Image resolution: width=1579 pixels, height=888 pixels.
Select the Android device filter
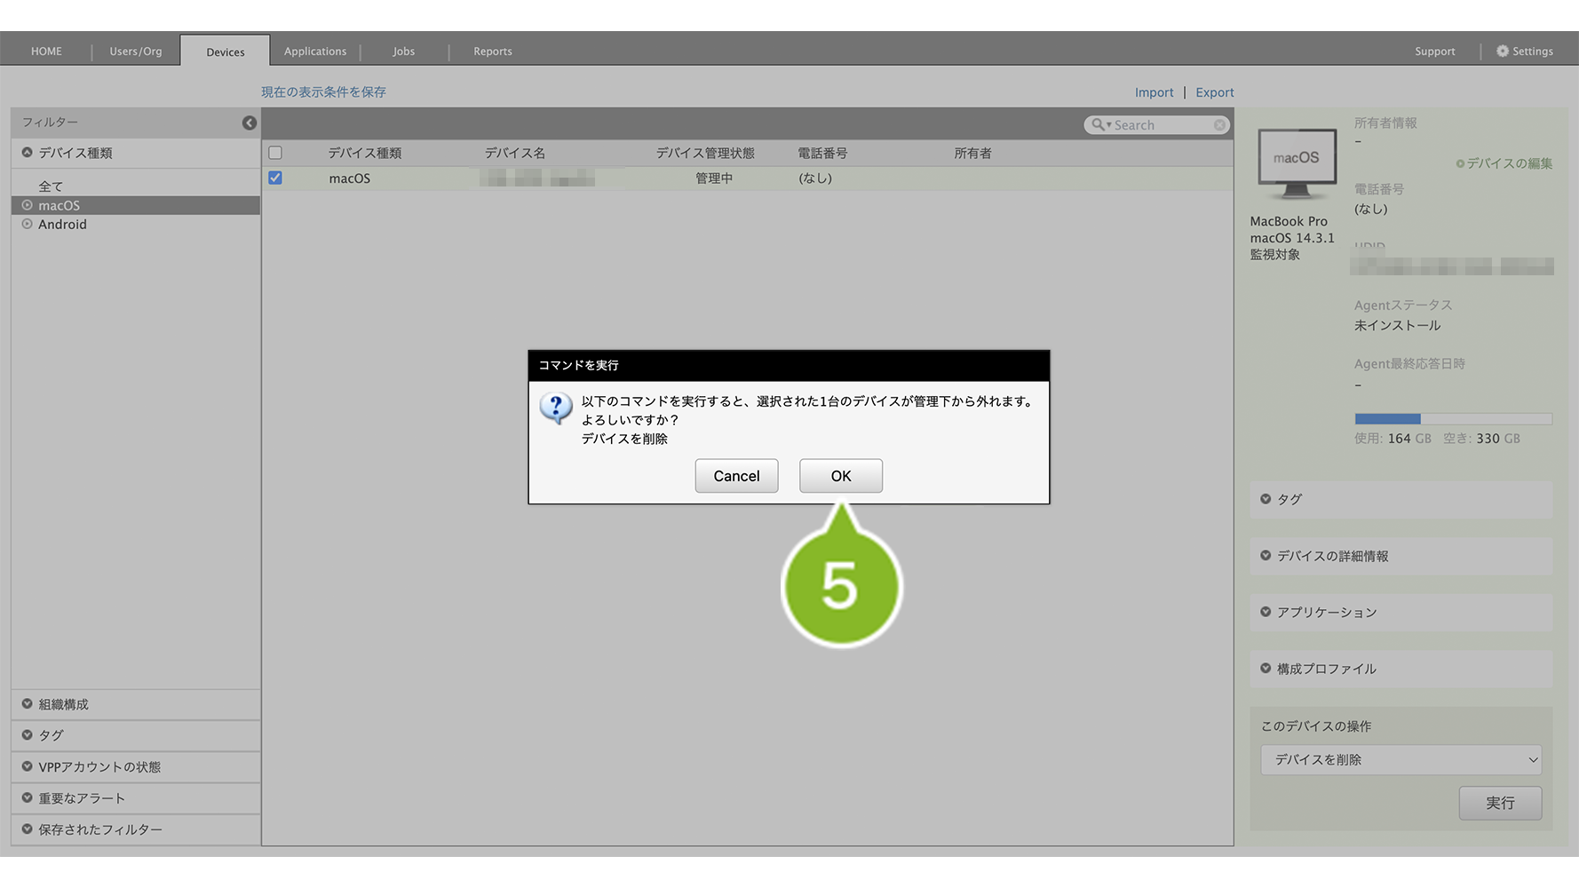pyautogui.click(x=62, y=225)
